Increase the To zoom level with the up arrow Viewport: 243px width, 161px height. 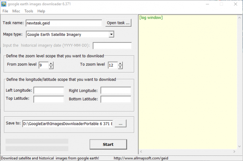[120, 63]
